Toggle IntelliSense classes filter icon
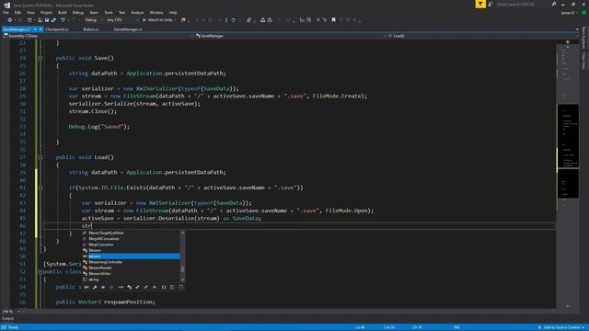Screen dimensions: 589x331 pyautogui.click(x=129, y=288)
